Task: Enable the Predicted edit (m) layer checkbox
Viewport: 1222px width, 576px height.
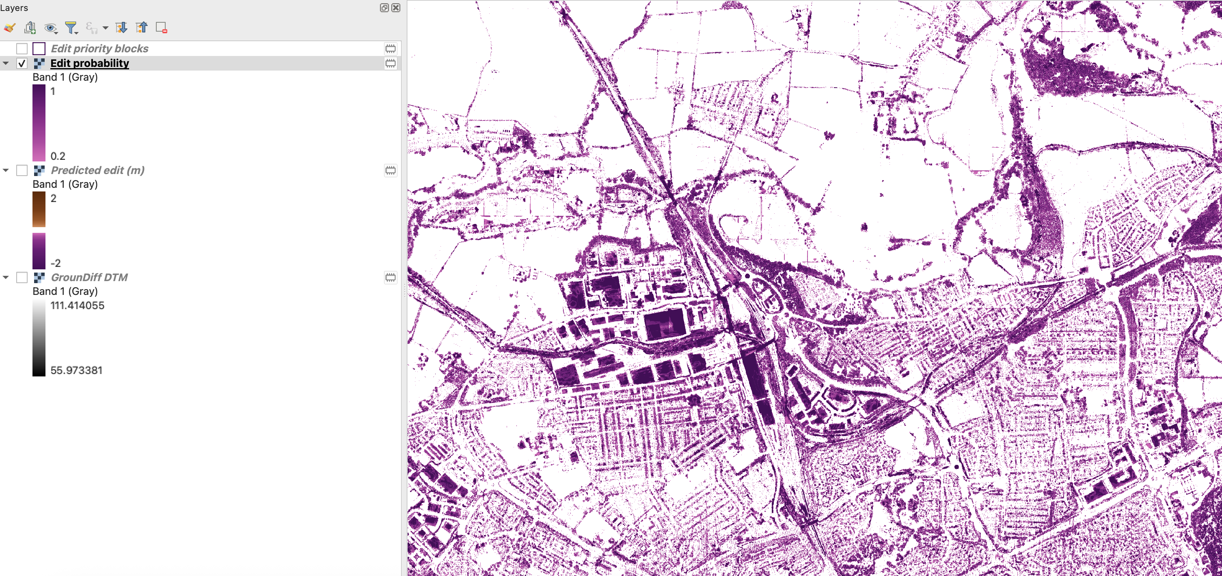Action: [22, 170]
